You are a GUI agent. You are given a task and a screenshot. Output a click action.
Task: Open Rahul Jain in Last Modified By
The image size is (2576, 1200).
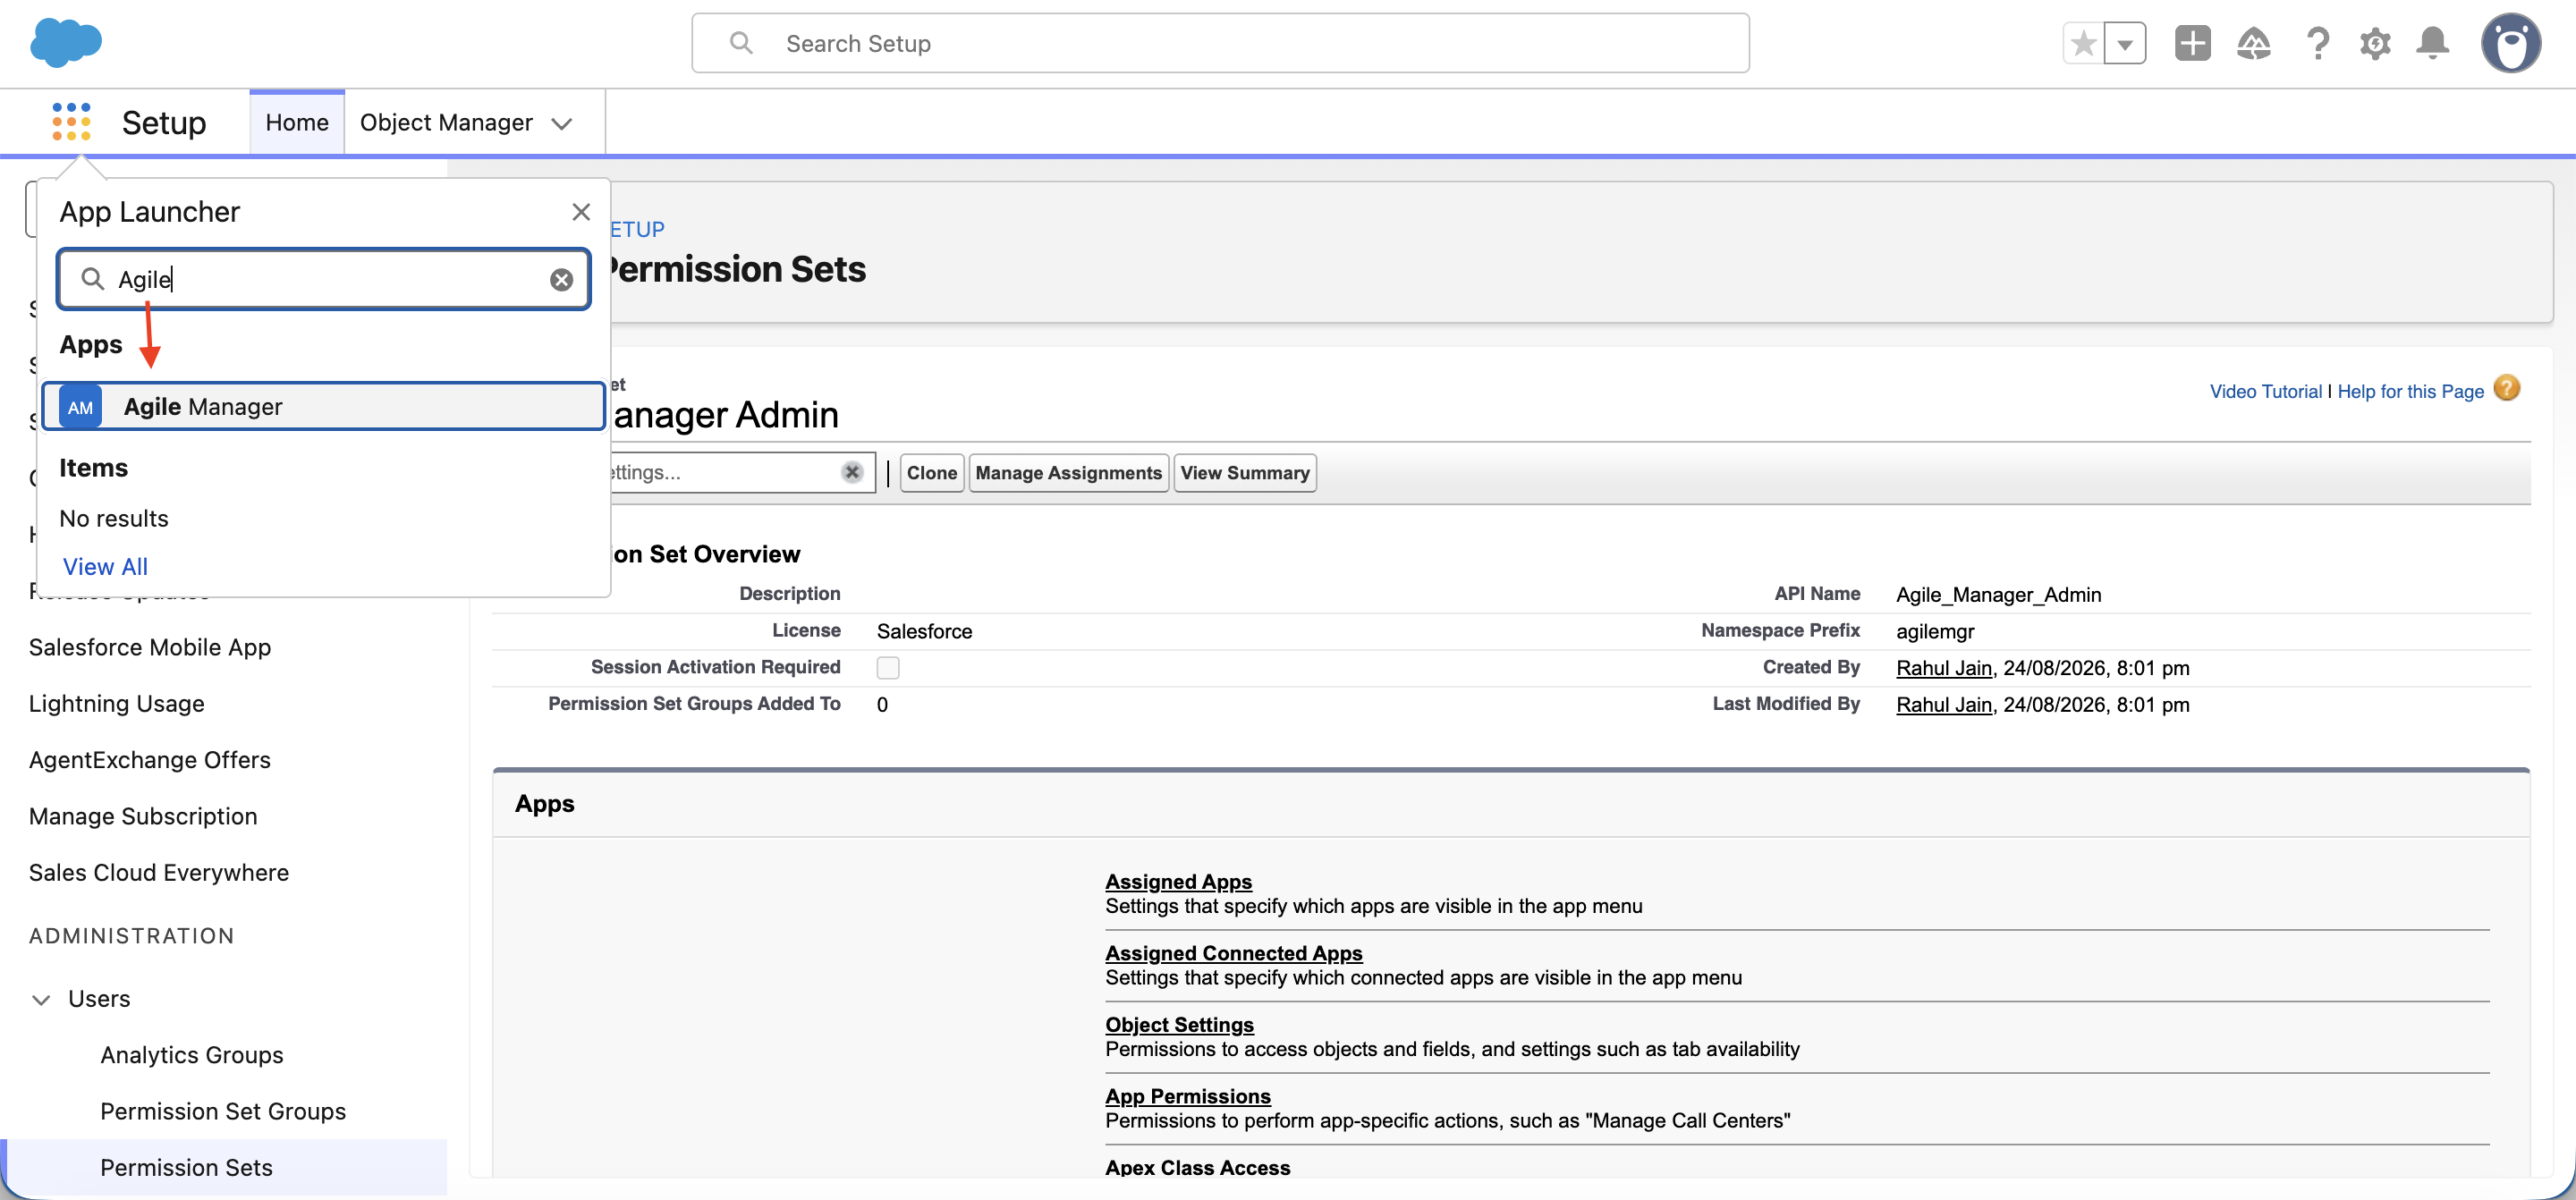pos(1944,705)
